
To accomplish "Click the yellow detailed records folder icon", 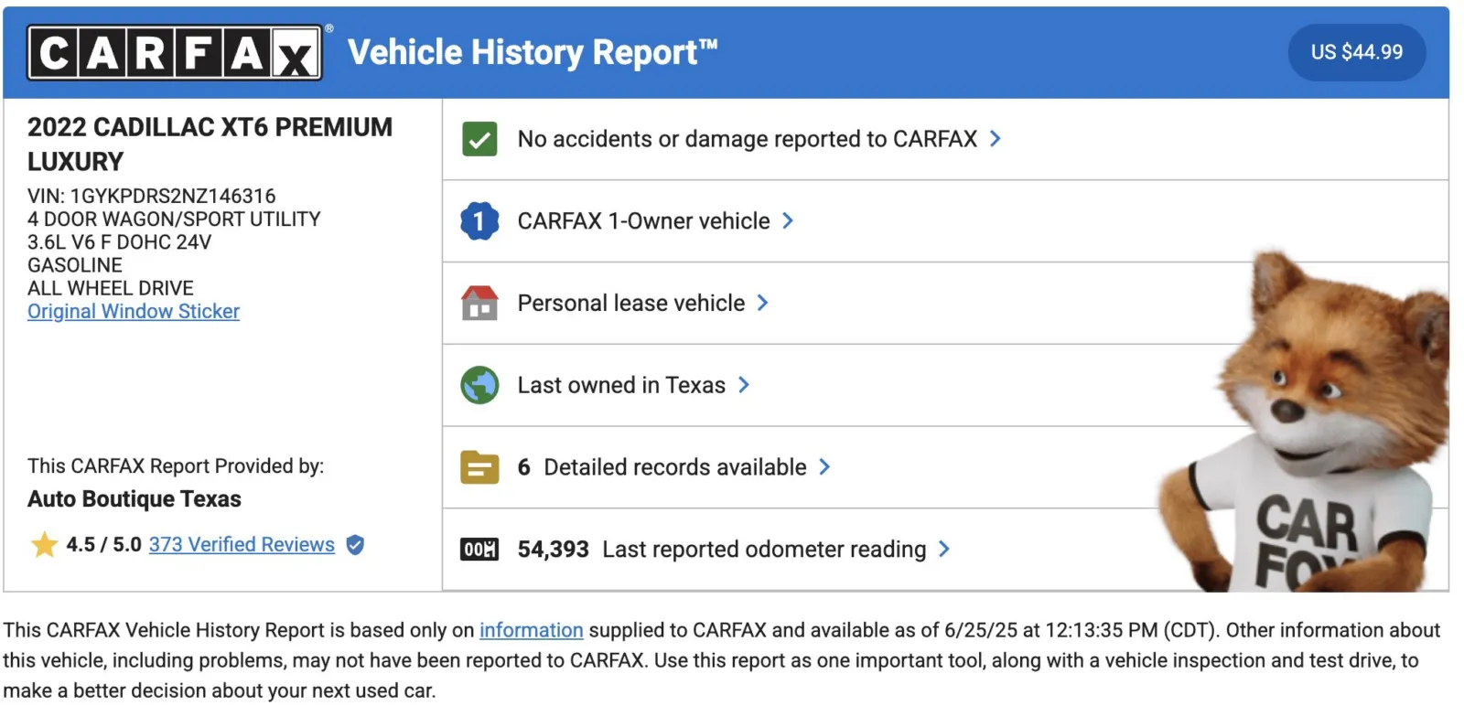I will point(479,467).
